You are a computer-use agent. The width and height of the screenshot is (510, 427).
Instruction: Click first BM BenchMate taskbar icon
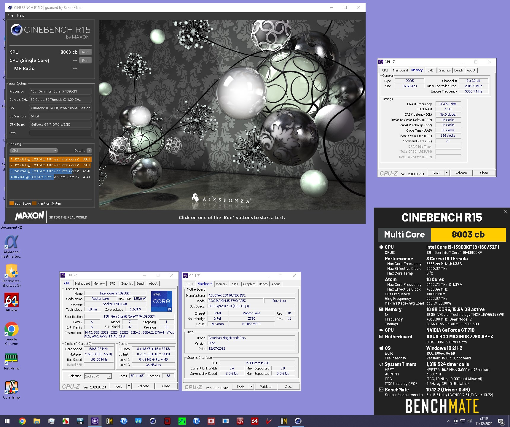click(109, 421)
